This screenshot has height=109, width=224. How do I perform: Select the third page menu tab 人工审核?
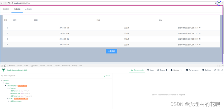click(28, 9)
